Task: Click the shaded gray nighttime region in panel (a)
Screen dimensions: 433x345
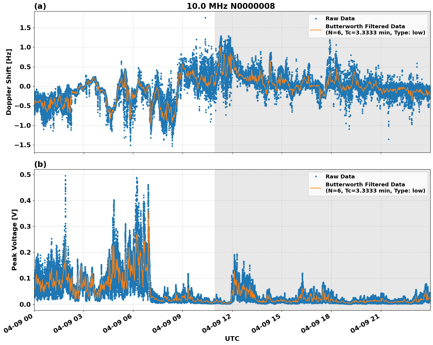Action: pos(294,132)
